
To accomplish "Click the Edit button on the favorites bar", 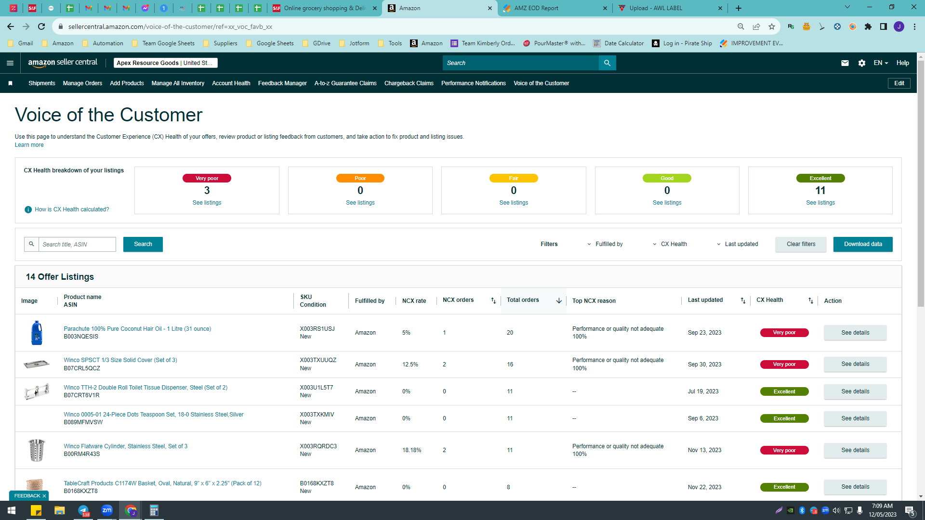I will click(899, 83).
